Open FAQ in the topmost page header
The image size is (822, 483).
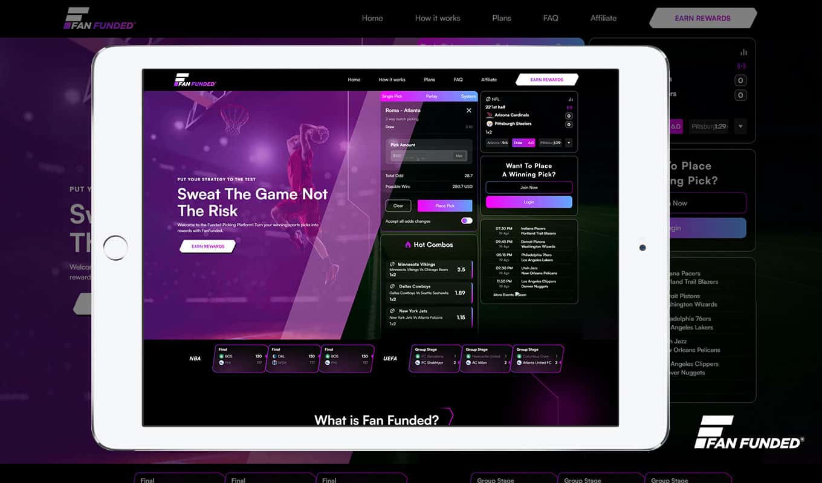pyautogui.click(x=551, y=18)
